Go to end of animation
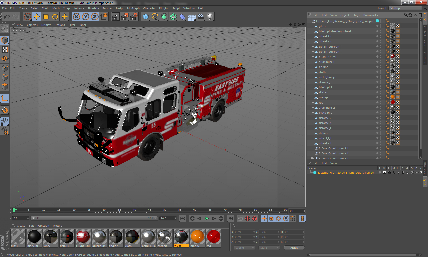Viewport: 428px width, 257px height. pyautogui.click(x=231, y=218)
